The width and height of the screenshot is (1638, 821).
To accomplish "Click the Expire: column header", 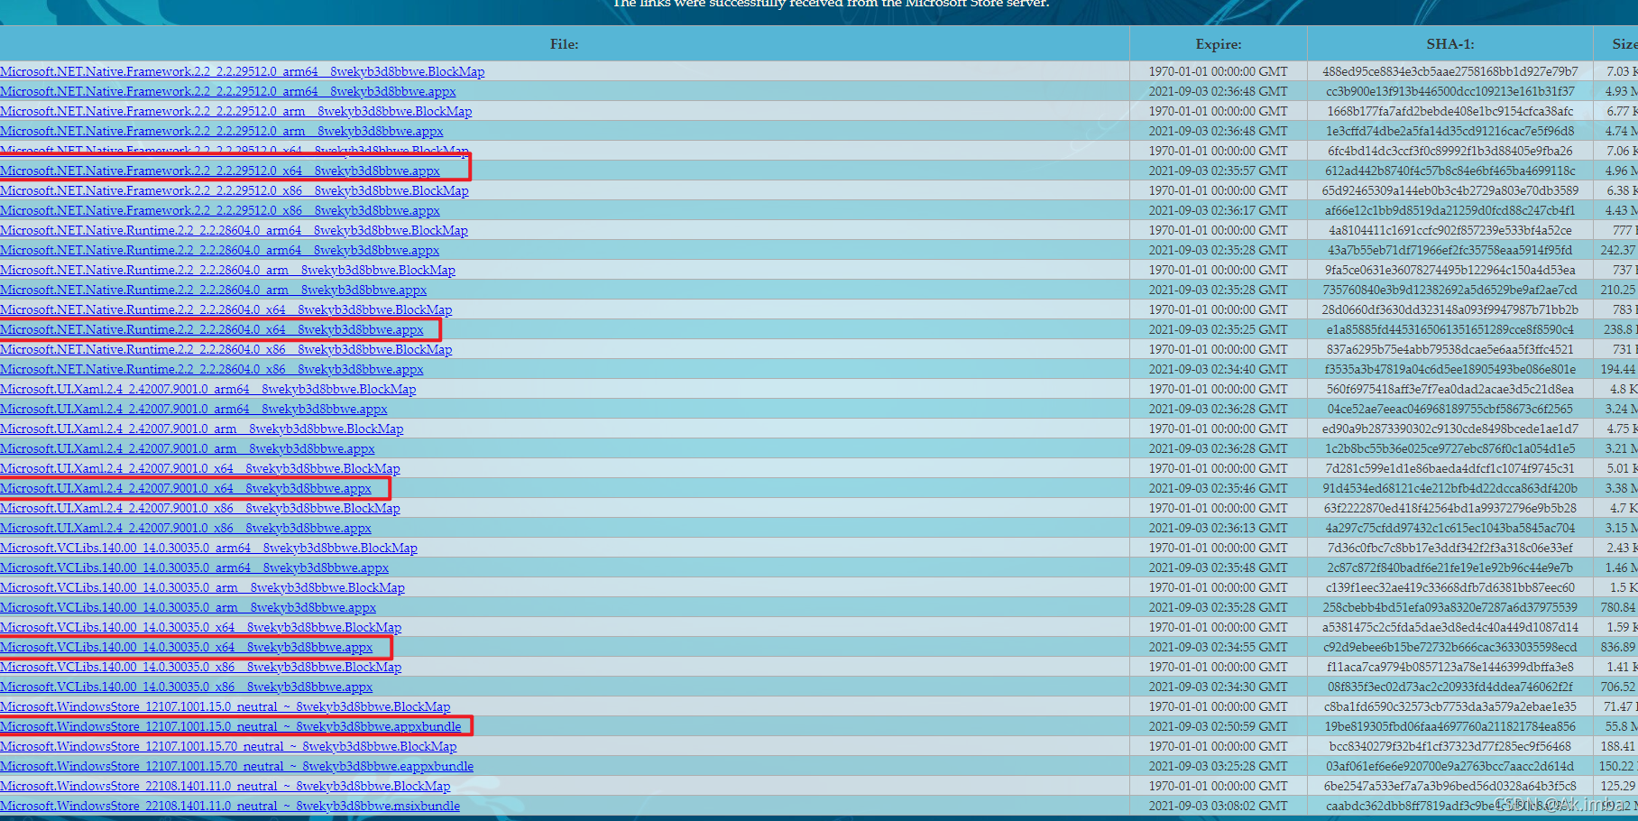I will 1219,44.
